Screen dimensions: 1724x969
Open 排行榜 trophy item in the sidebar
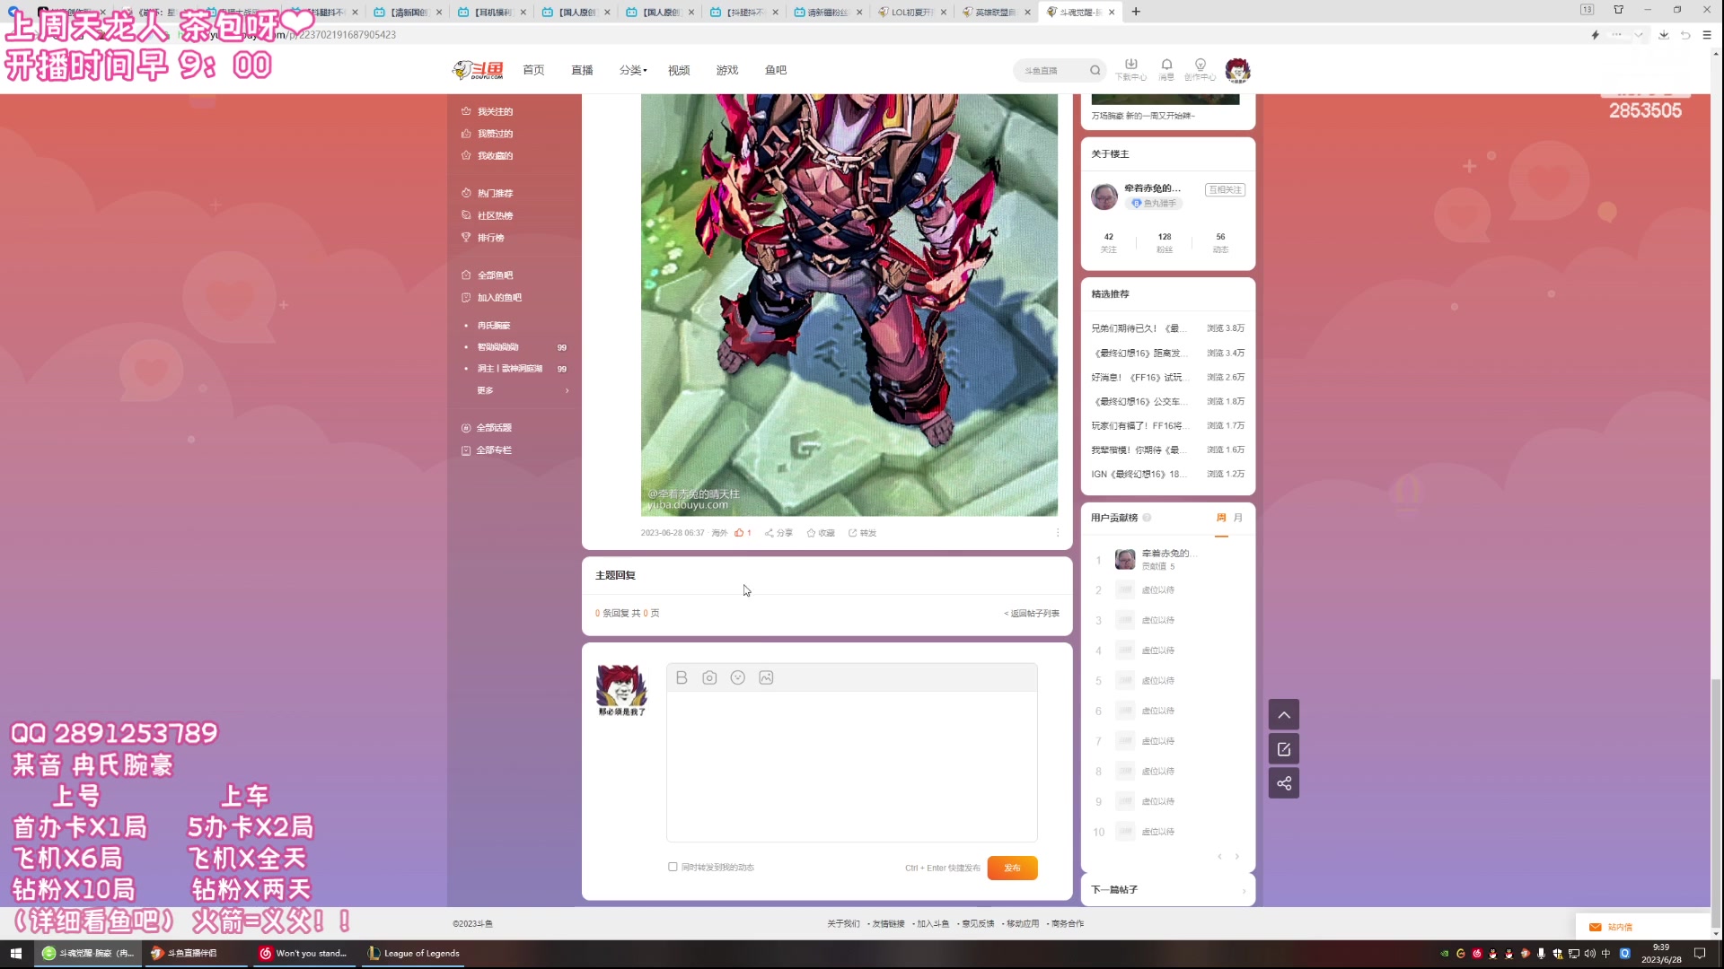click(483, 238)
